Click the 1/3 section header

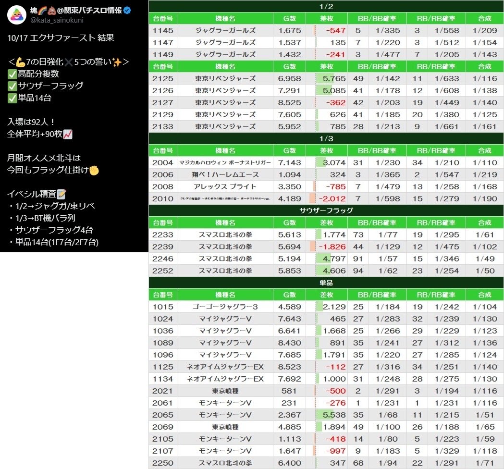[x=326, y=138]
